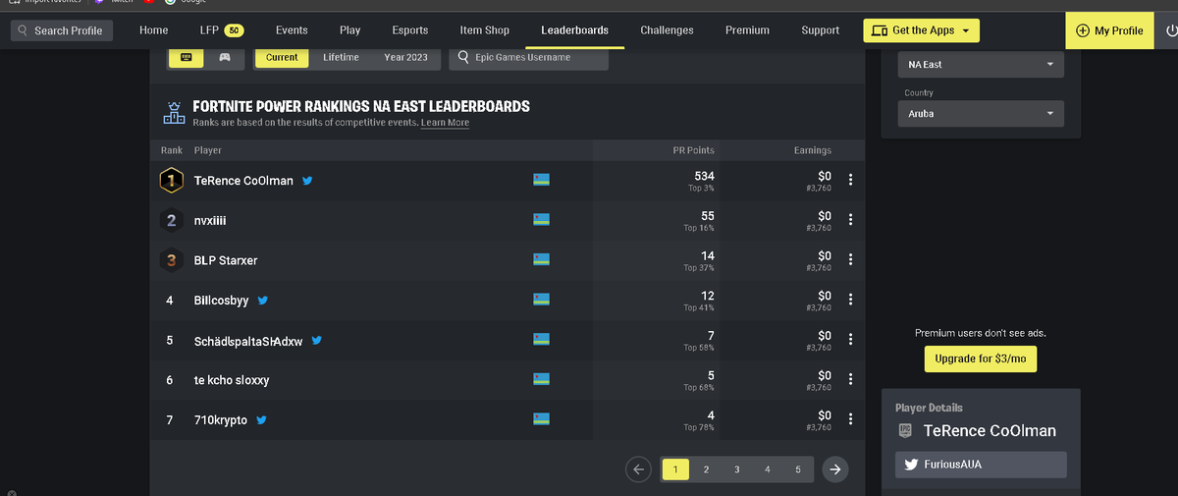Click Twitter icon next to TeRence CoOlman
Viewport: 1178px width, 496px height.
307,181
